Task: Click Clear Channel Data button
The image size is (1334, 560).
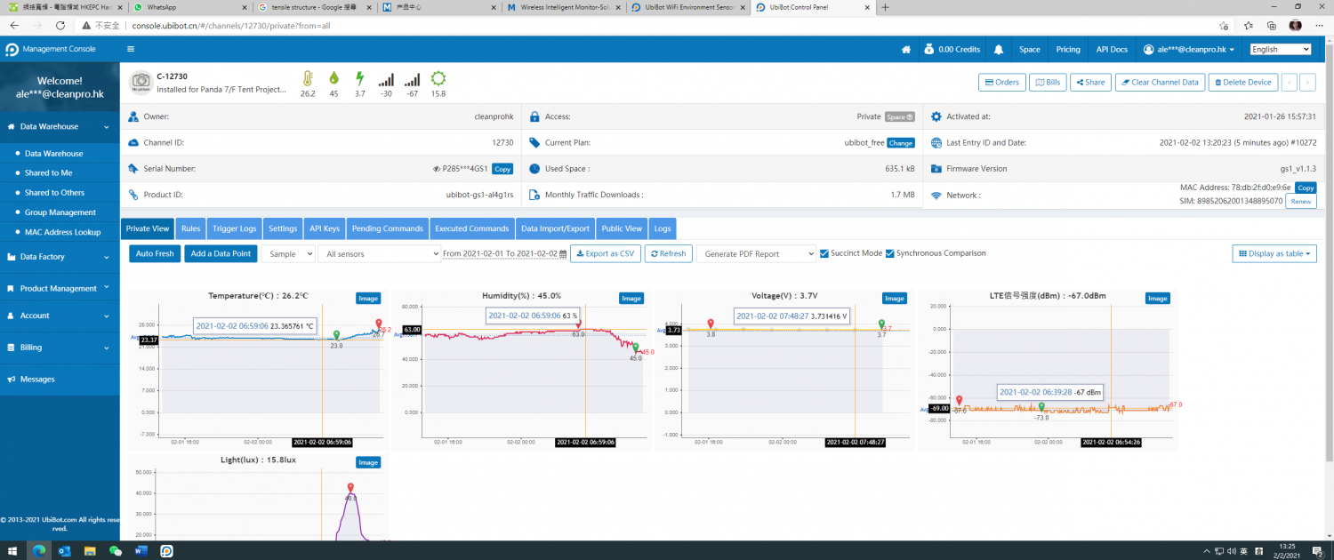Action: pos(1160,82)
